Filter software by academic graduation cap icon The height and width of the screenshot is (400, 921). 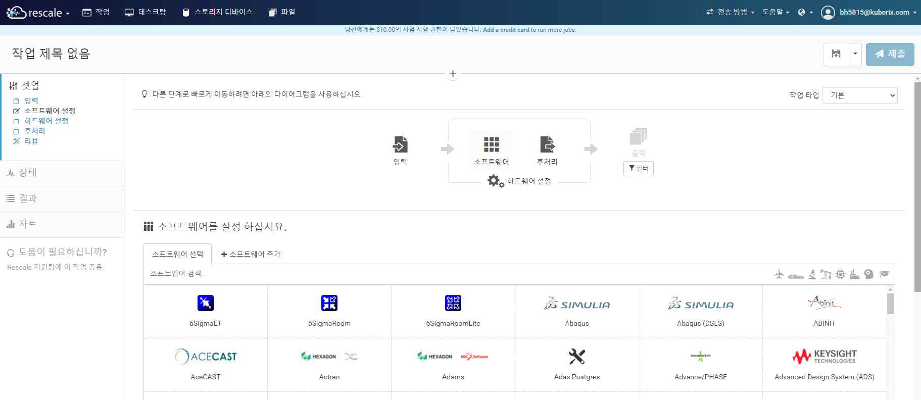click(884, 274)
